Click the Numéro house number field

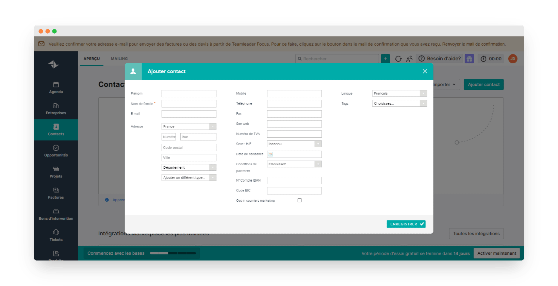click(169, 137)
